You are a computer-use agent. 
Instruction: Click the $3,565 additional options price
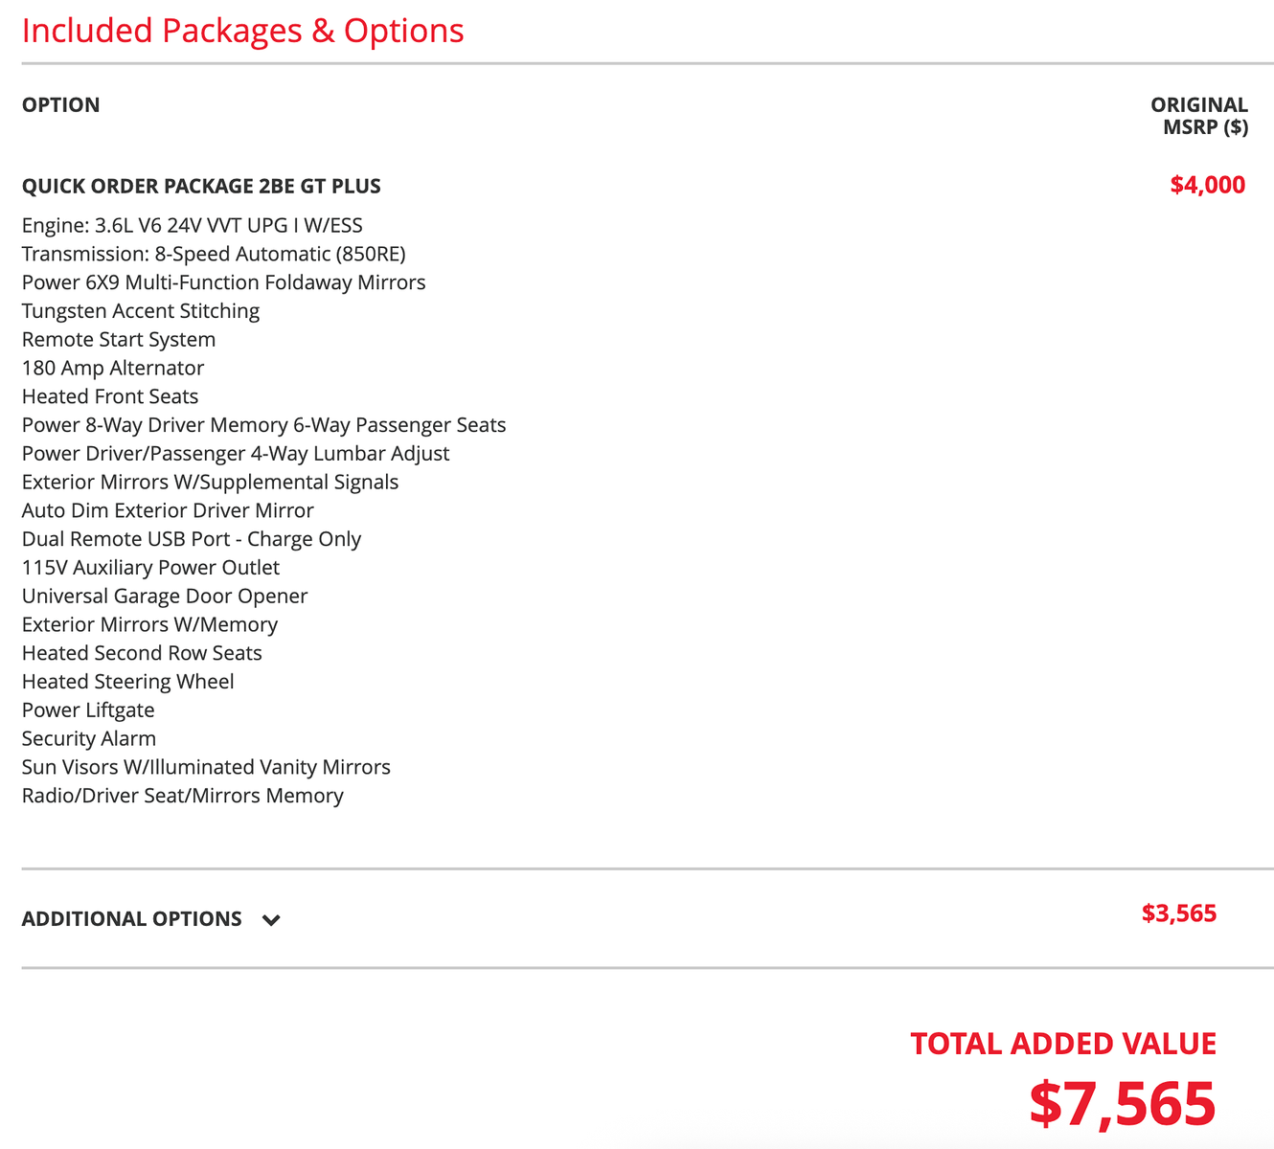tap(1179, 913)
